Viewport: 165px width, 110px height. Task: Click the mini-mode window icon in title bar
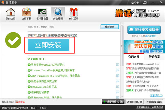(x=145, y=3)
